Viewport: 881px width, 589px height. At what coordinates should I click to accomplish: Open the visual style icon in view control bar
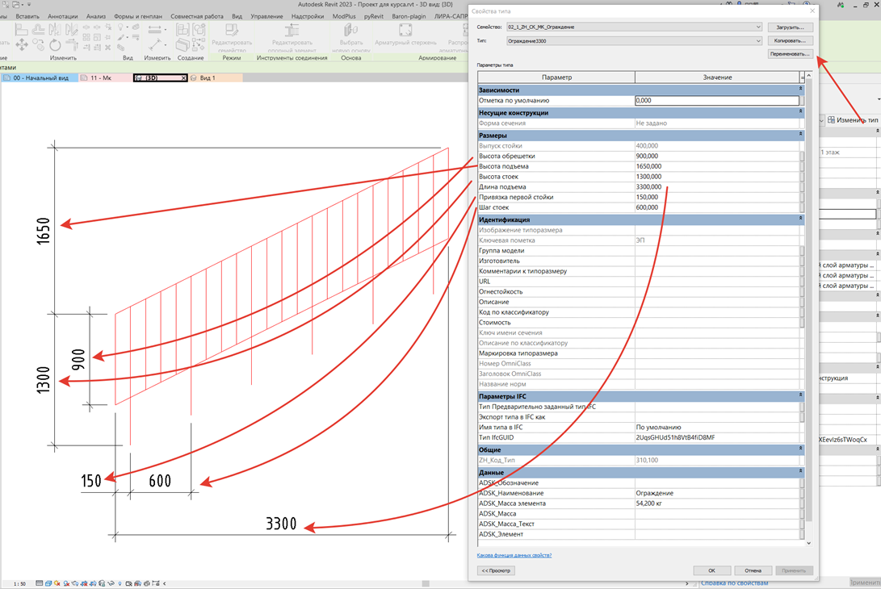pyautogui.click(x=48, y=583)
